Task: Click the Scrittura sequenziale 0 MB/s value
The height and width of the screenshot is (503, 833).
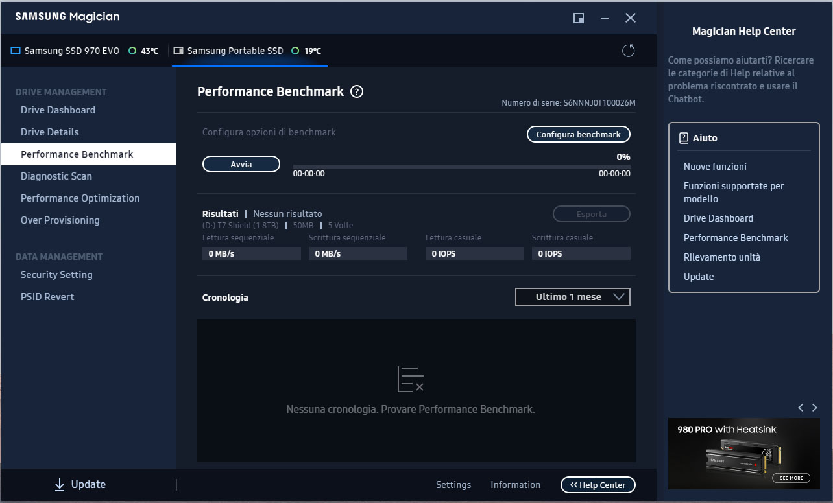Action: click(358, 253)
